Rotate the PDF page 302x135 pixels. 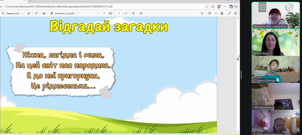click(133, 13)
